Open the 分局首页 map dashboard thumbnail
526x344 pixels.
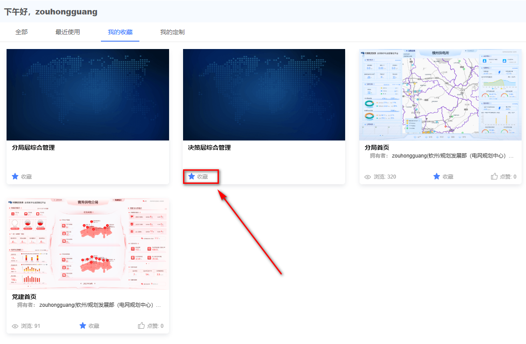pos(440,95)
